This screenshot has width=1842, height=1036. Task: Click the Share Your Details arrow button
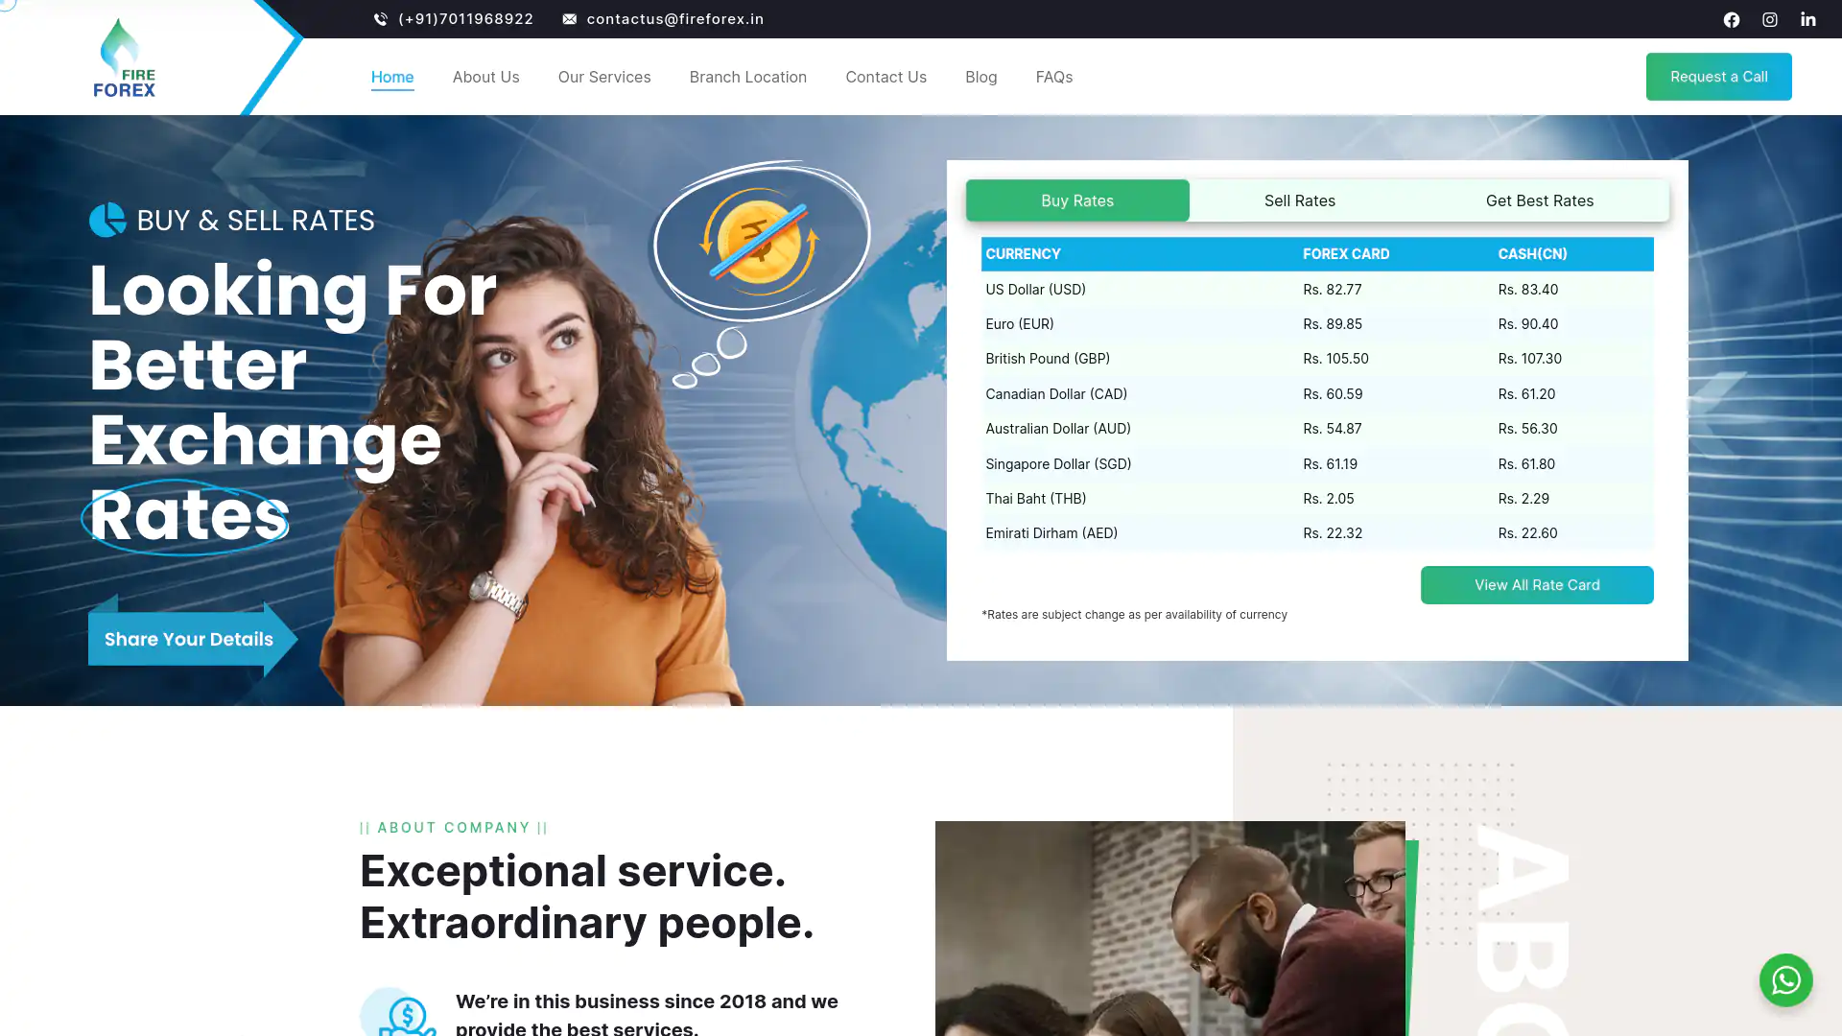(189, 639)
